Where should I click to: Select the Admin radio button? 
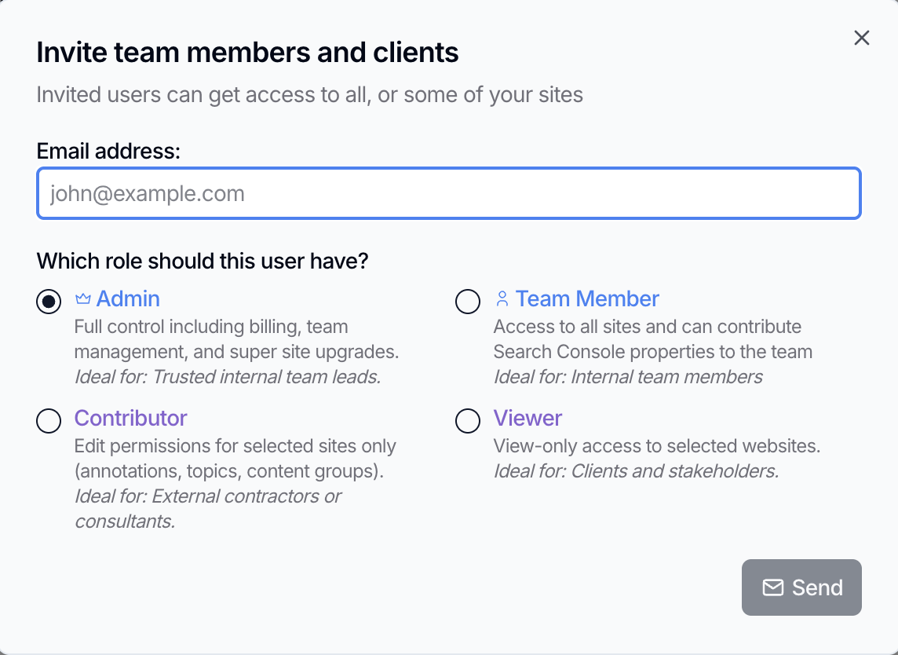[x=49, y=302]
